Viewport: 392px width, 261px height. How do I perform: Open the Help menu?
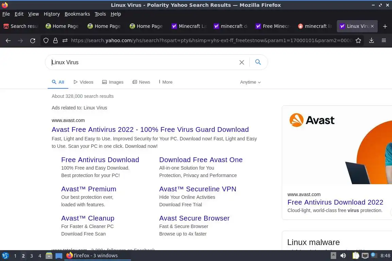pyautogui.click(x=116, y=14)
